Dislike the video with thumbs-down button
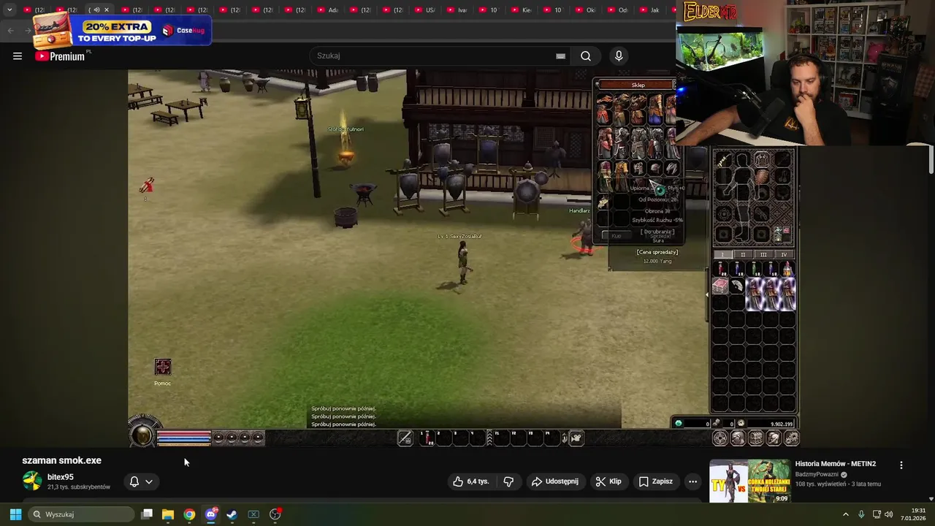935x526 pixels. [x=508, y=481]
